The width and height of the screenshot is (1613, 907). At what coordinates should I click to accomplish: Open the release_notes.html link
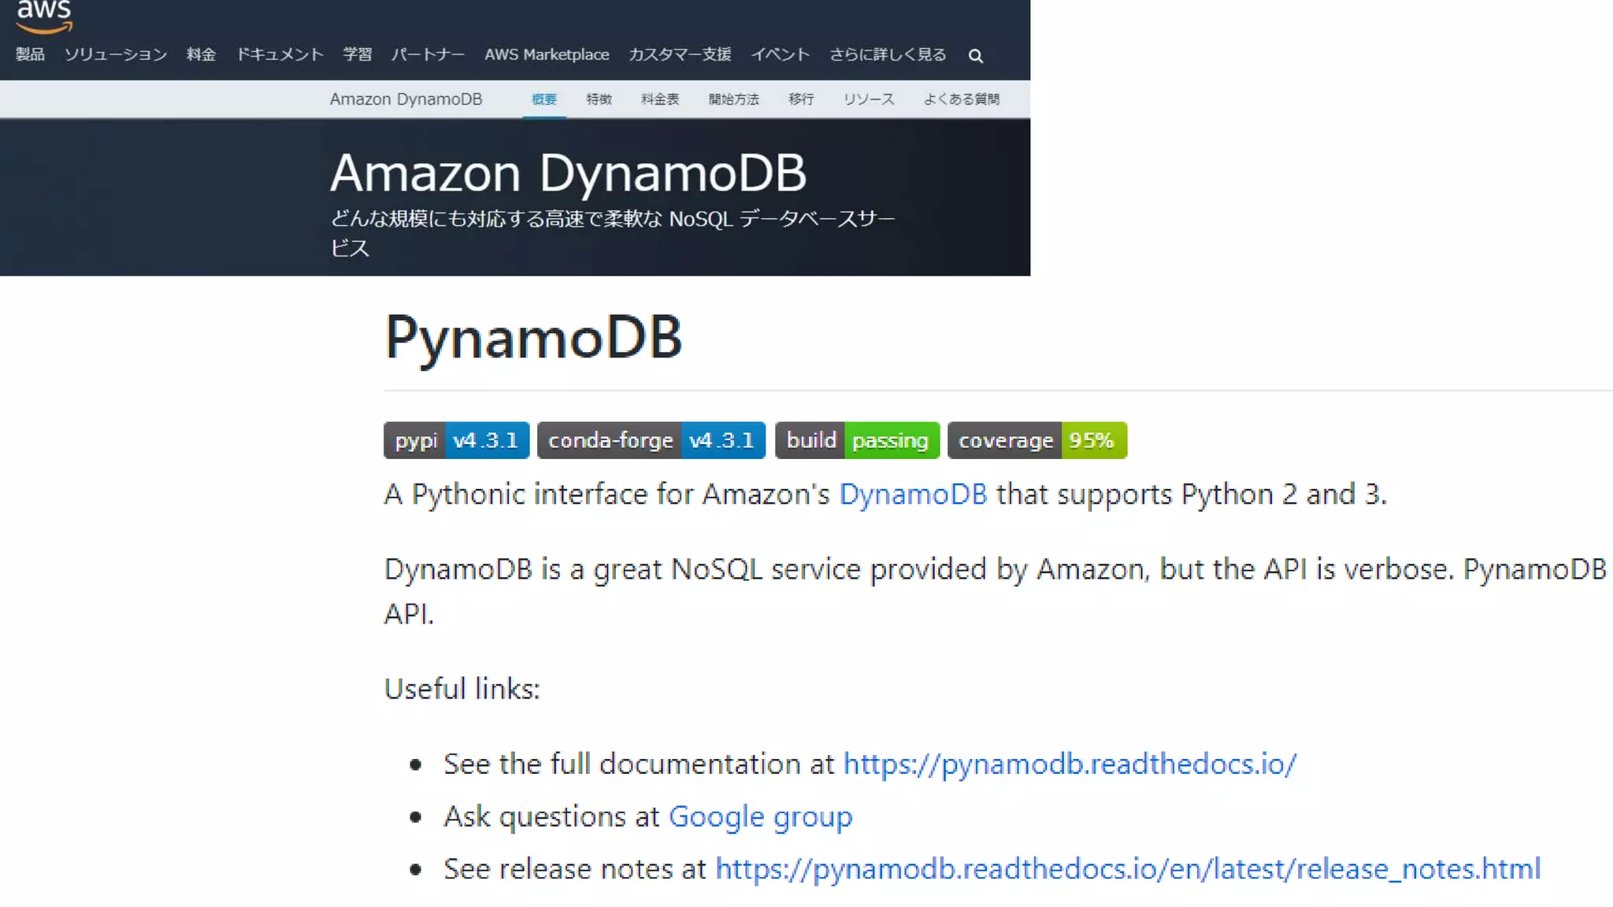point(1127,868)
